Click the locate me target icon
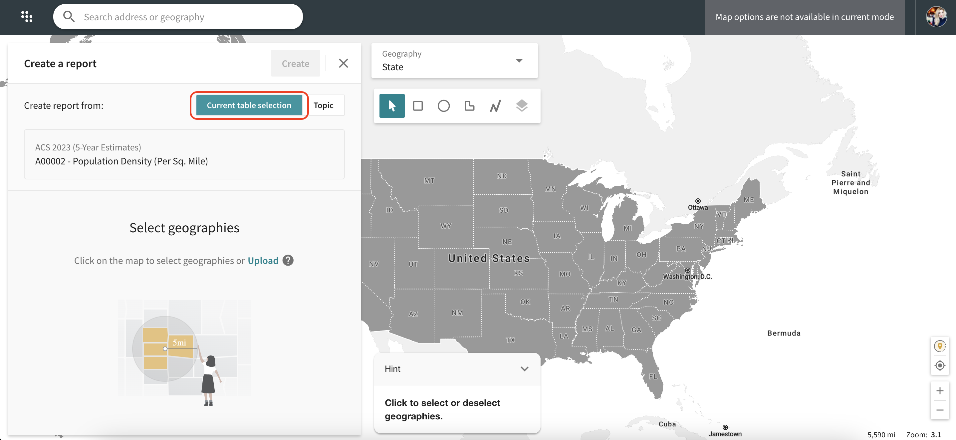The image size is (956, 440). coord(940,365)
